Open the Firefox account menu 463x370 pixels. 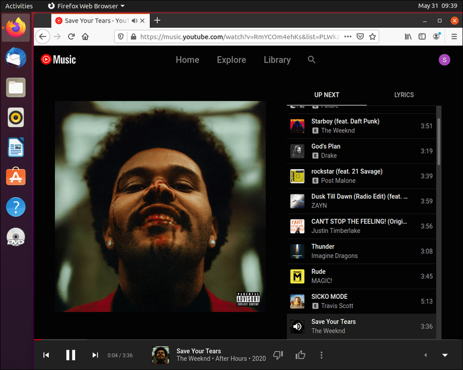coord(436,36)
